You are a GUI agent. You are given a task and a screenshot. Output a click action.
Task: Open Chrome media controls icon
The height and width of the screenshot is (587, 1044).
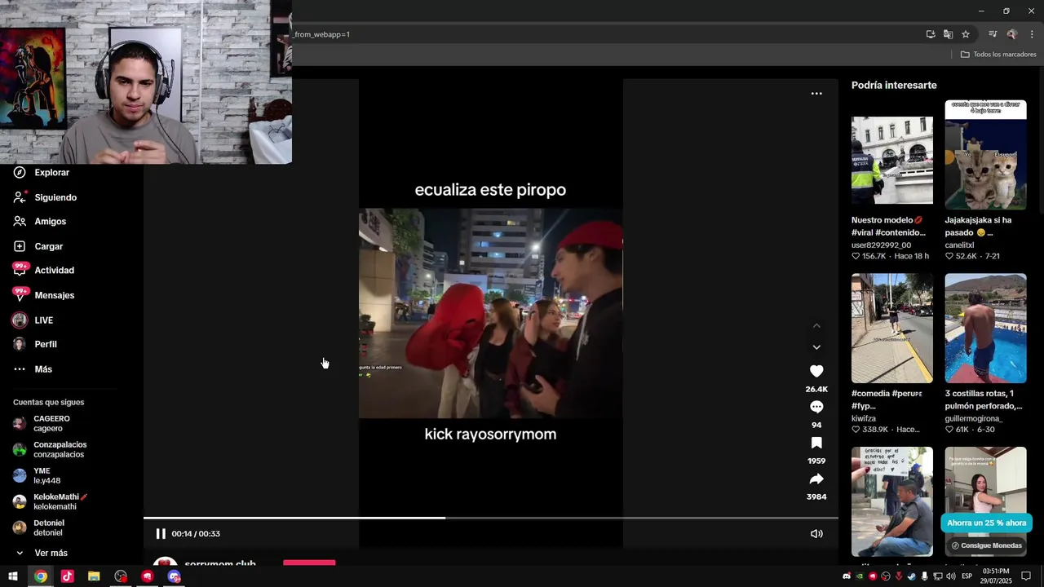(x=993, y=34)
